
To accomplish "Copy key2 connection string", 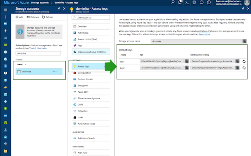I will point(237,68).
